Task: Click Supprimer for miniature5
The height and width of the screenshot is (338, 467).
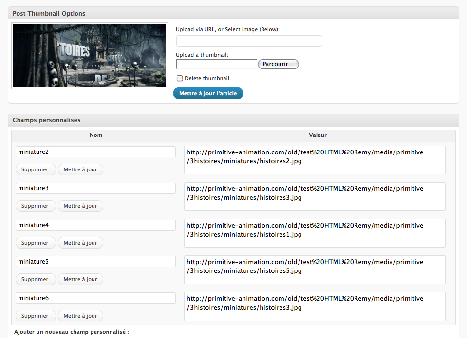Action: 36,280
